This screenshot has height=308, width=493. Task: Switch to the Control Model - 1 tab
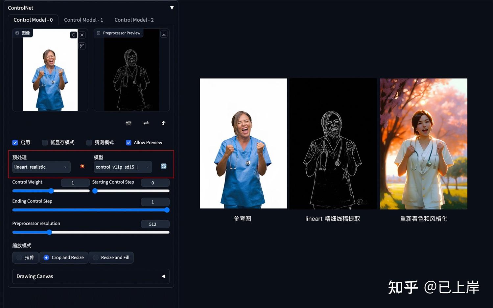tap(83, 20)
